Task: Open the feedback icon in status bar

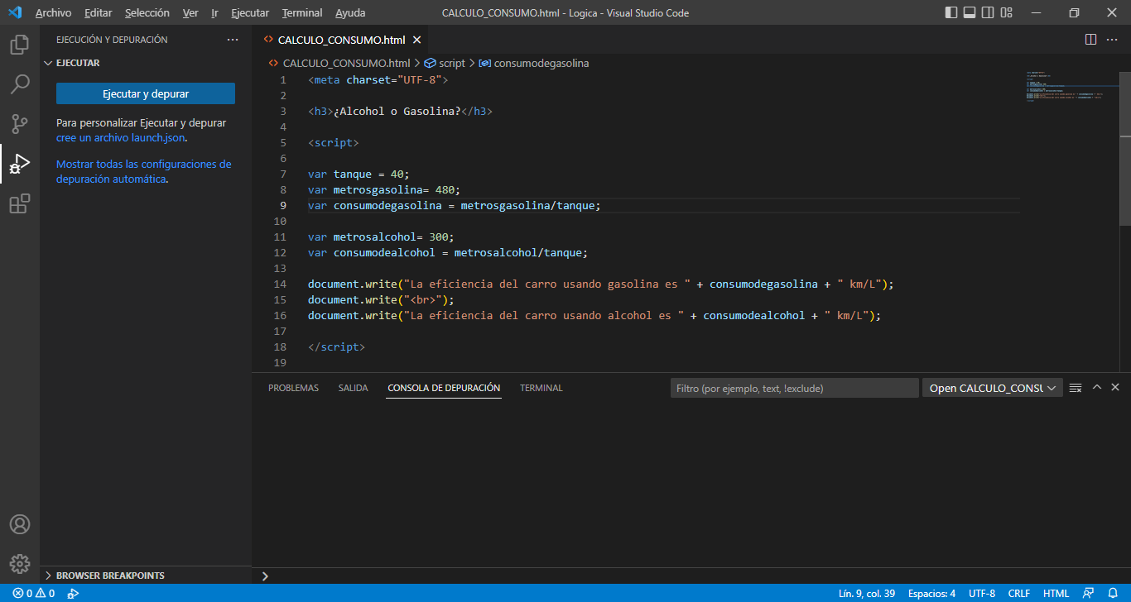Action: point(1088,594)
